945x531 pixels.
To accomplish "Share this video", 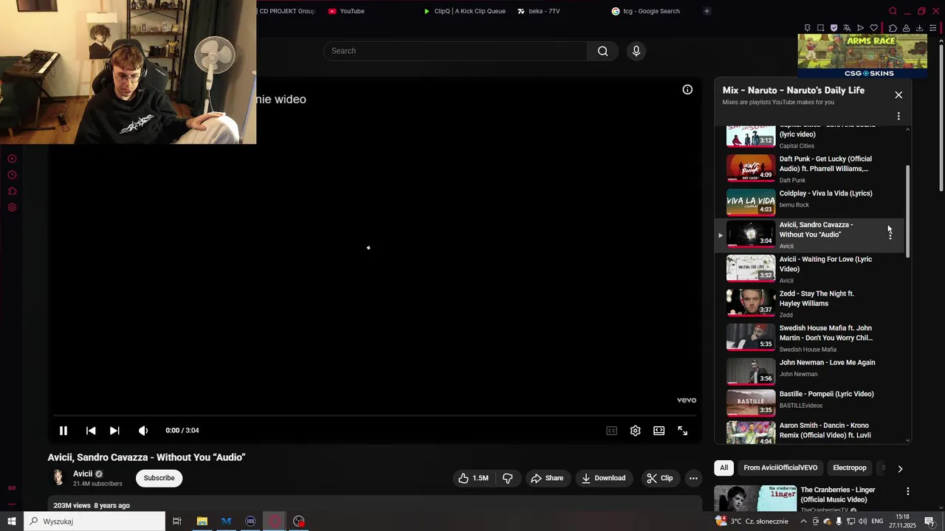I will click(547, 478).
